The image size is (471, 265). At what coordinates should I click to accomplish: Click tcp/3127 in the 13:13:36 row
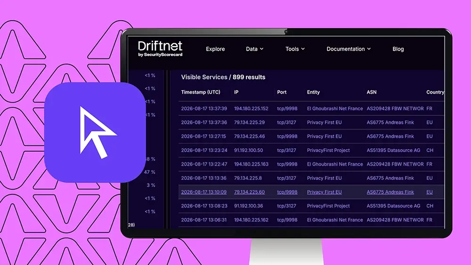[x=286, y=178]
